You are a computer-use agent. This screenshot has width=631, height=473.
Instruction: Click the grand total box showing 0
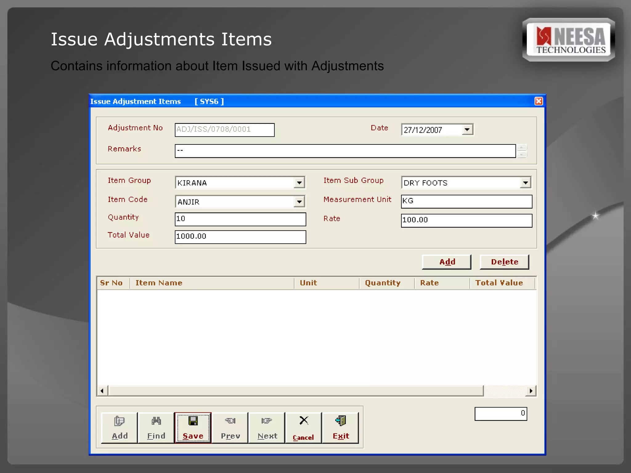click(x=501, y=414)
